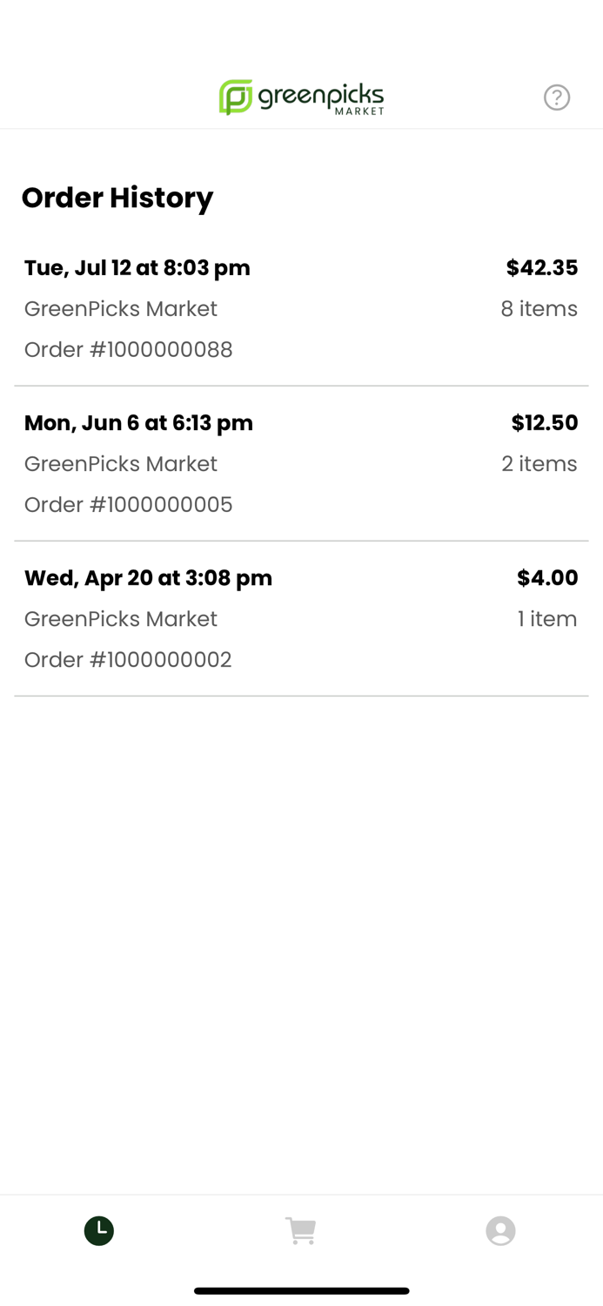
Task: Tap the Order History heading
Action: coord(117,198)
